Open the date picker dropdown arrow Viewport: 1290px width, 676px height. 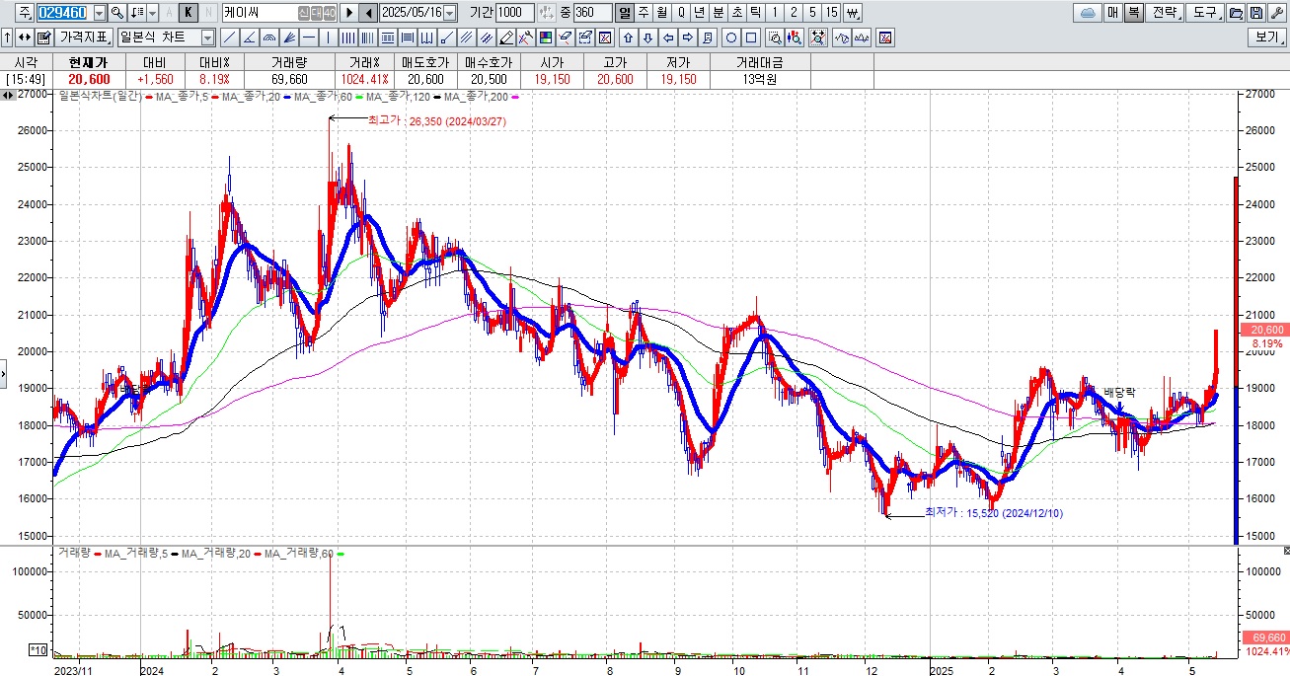pos(450,13)
